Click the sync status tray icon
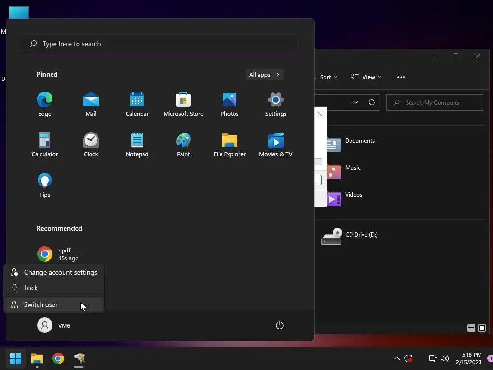 pos(408,358)
